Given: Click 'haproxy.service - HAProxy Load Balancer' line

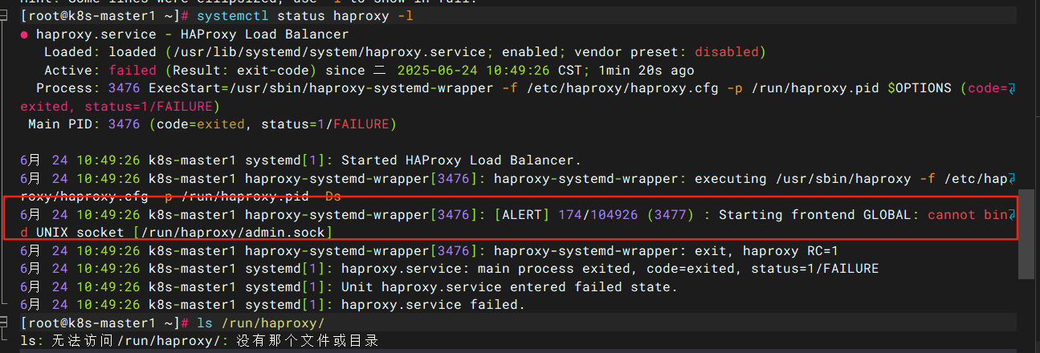Looking at the screenshot, I should 193,34.
